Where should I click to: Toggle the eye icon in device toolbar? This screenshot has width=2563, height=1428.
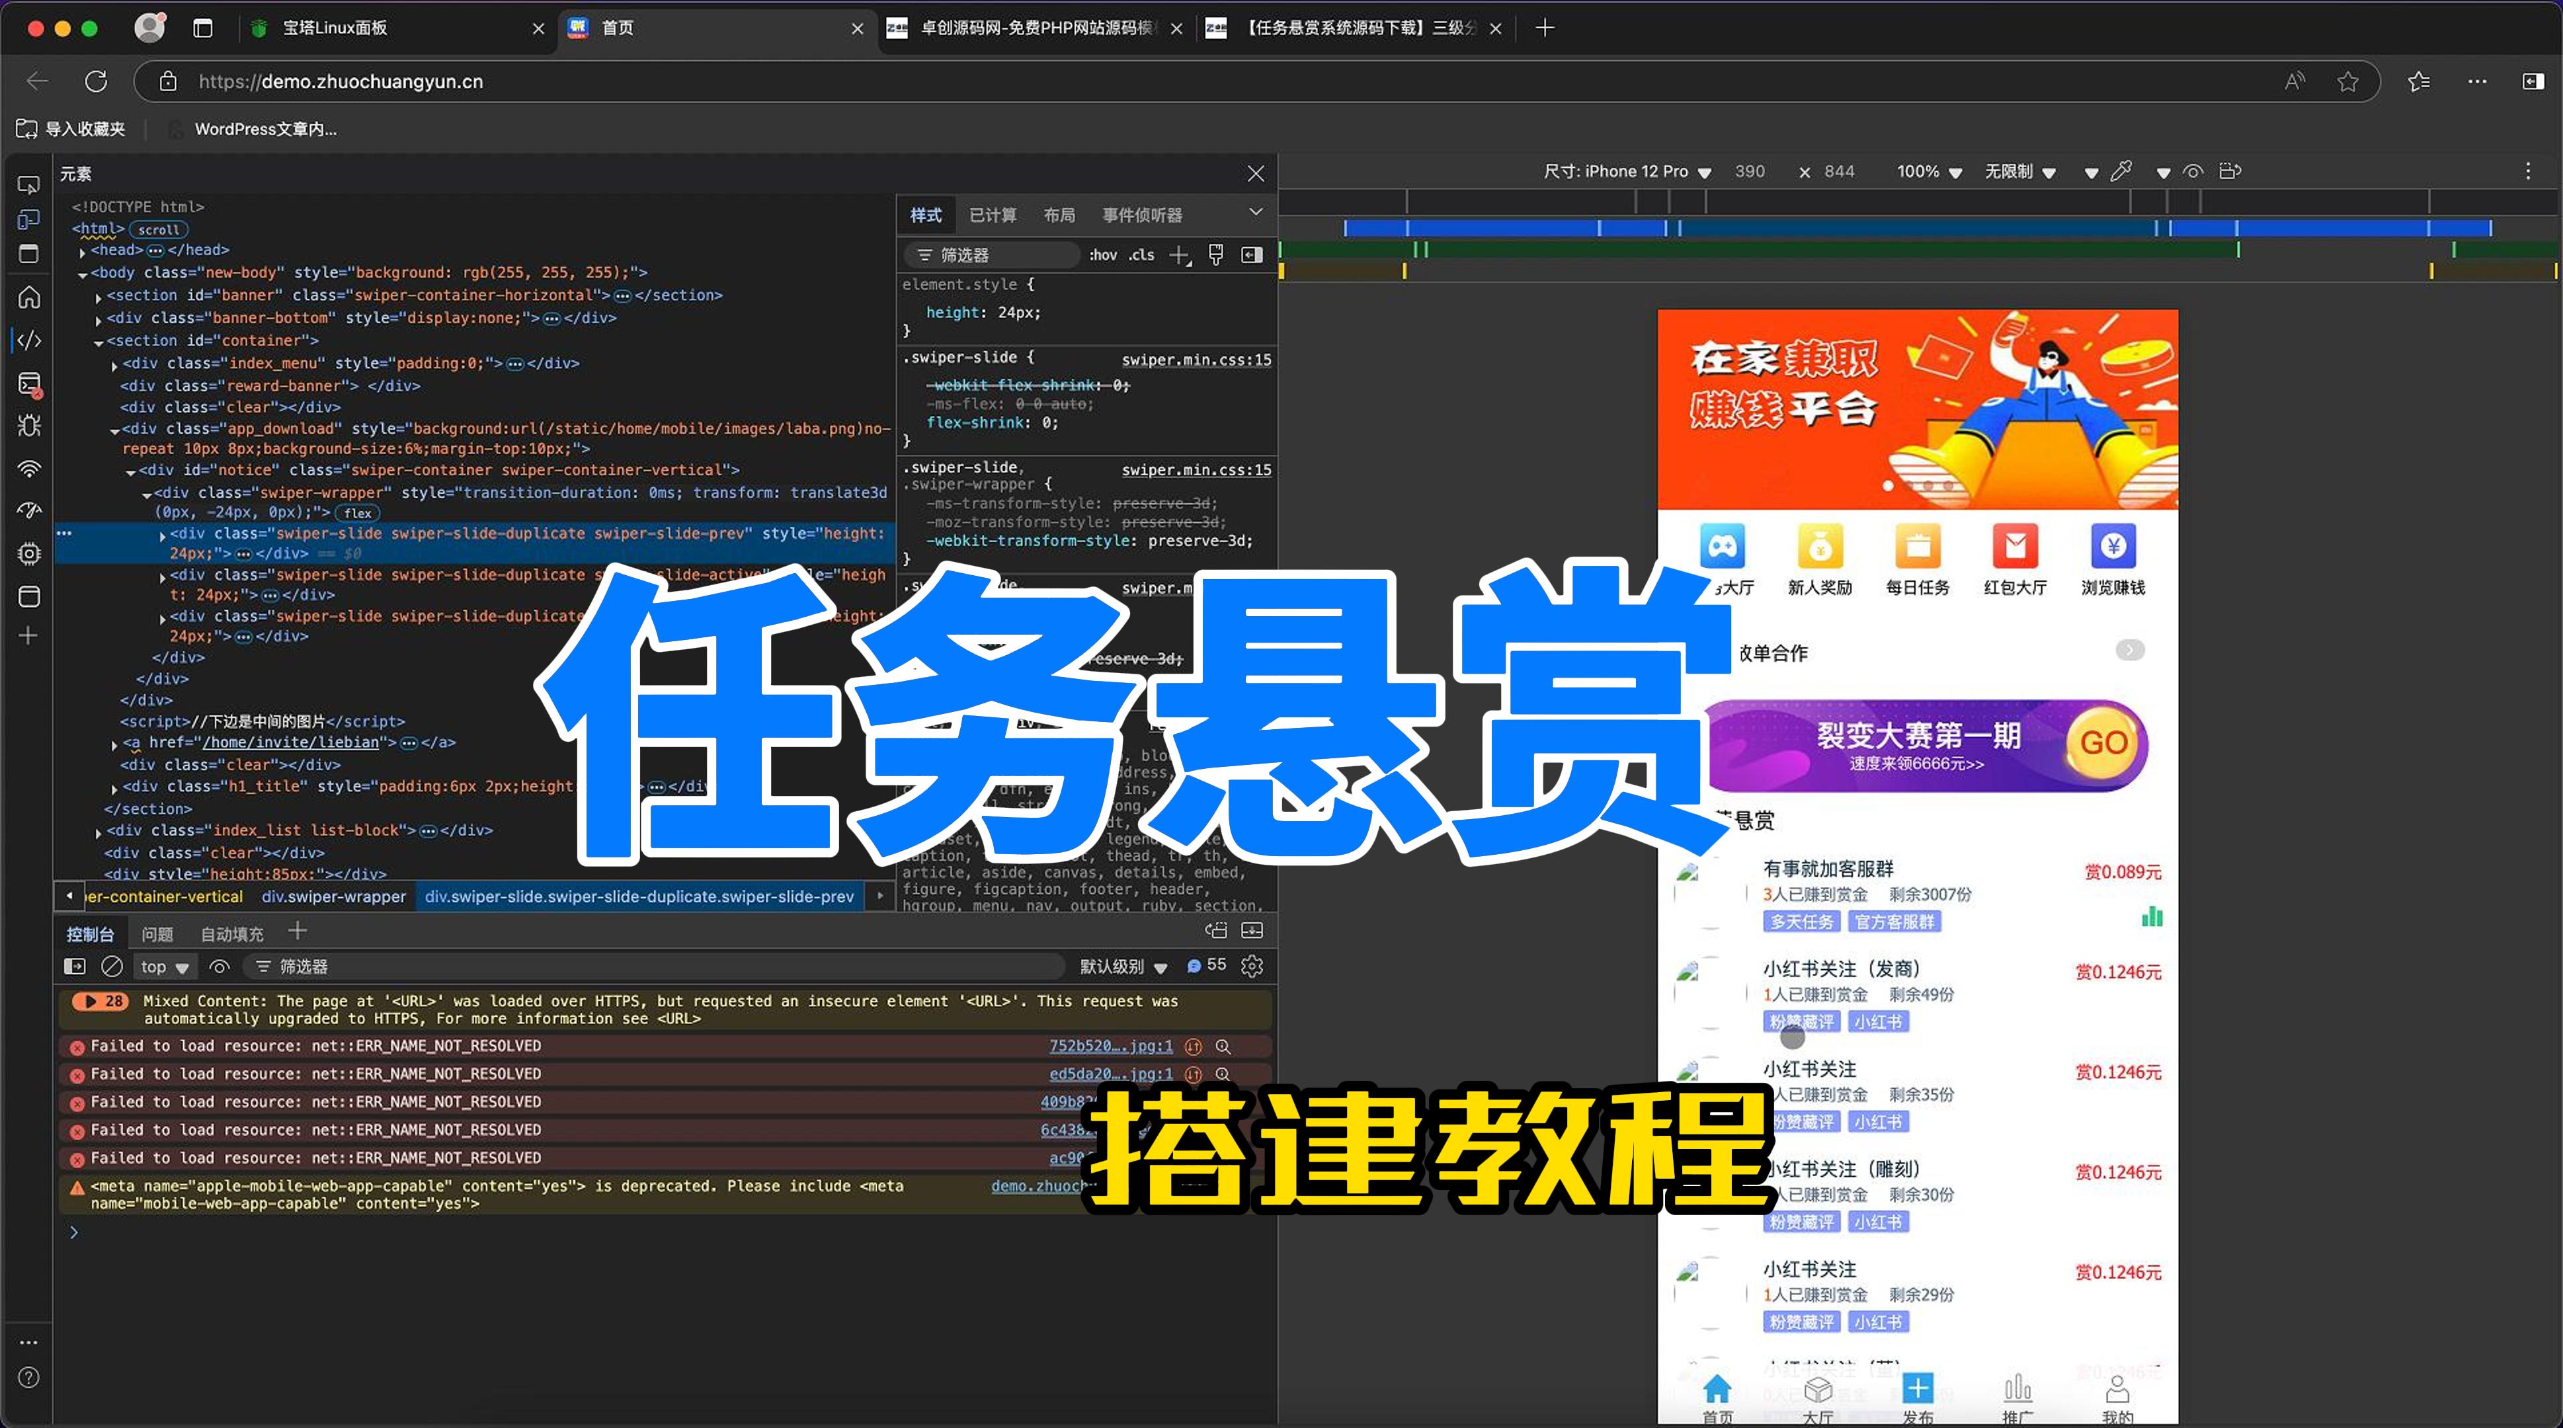[2193, 171]
